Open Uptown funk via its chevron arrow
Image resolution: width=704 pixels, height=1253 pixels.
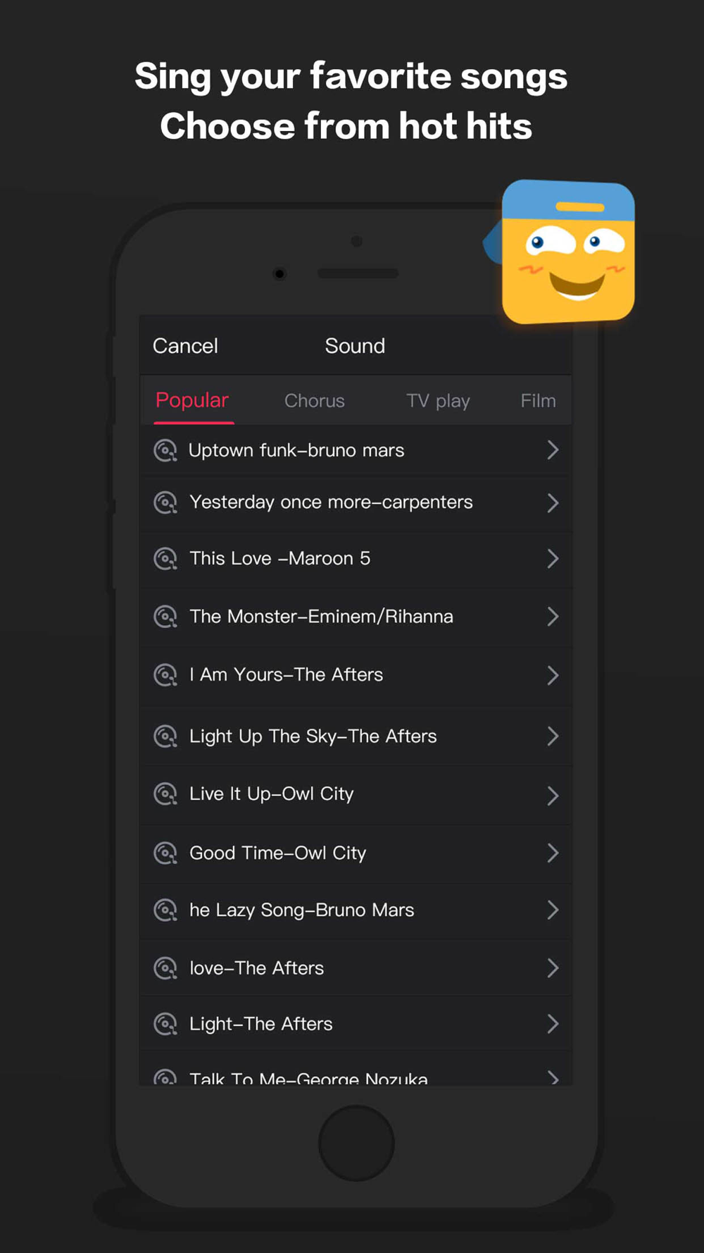coord(553,450)
